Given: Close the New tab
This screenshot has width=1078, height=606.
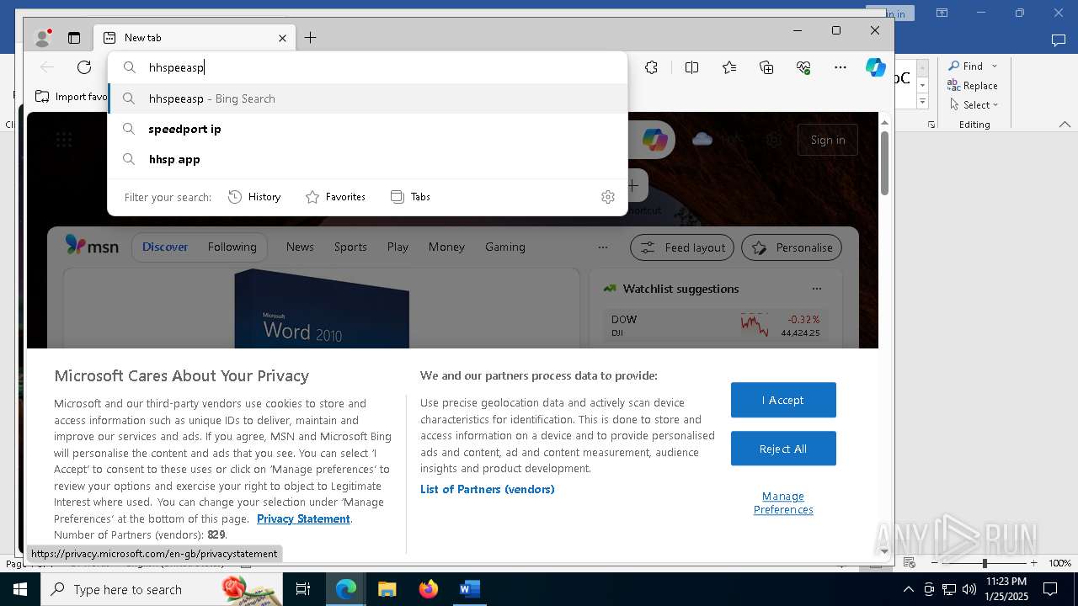Looking at the screenshot, I should tap(282, 38).
